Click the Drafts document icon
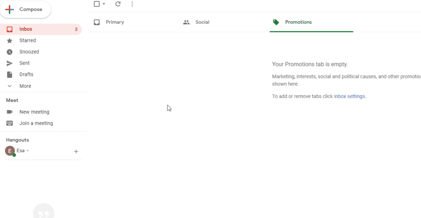The width and height of the screenshot is (421, 218). [x=10, y=75]
